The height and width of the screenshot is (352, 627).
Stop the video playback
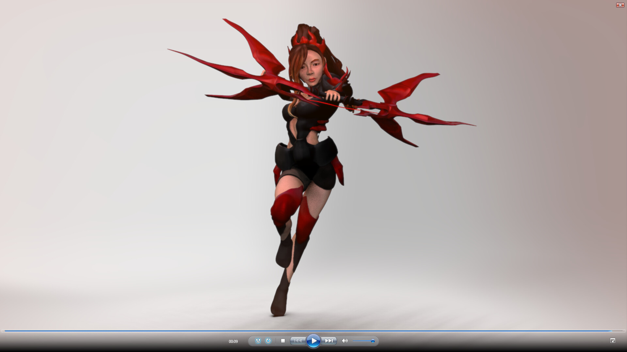click(283, 341)
